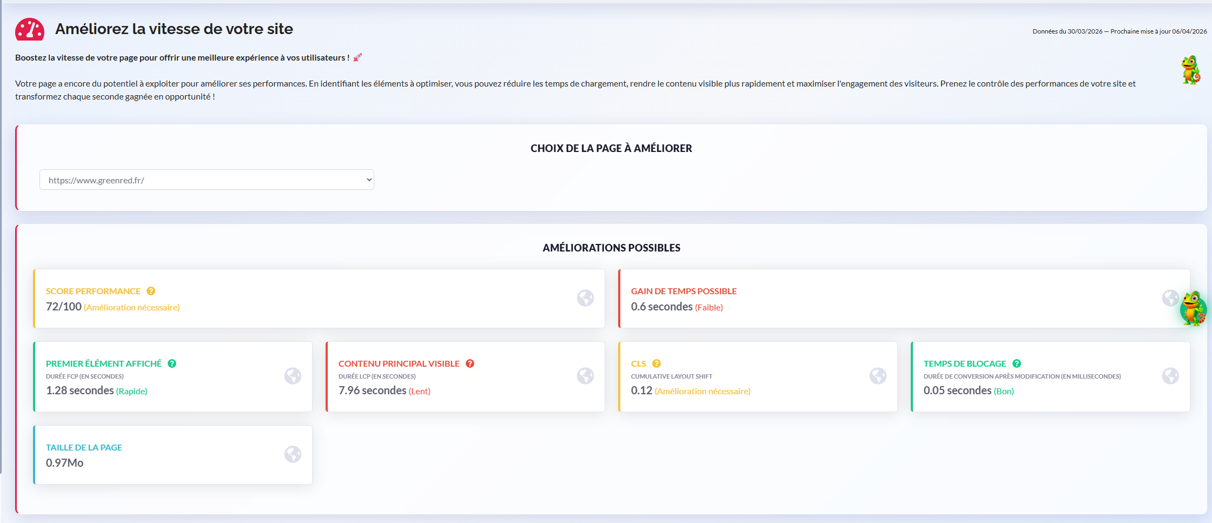Viewport: 1212px width, 523px height.
Task: Click help icon beside Temps de Blocage
Action: pos(1017,363)
